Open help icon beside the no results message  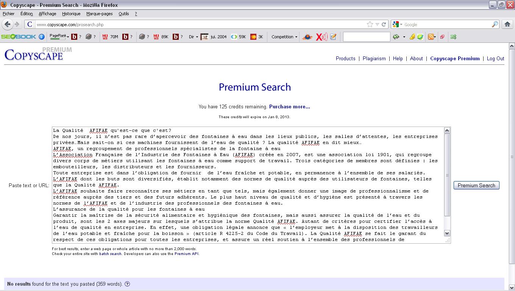[x=127, y=284]
